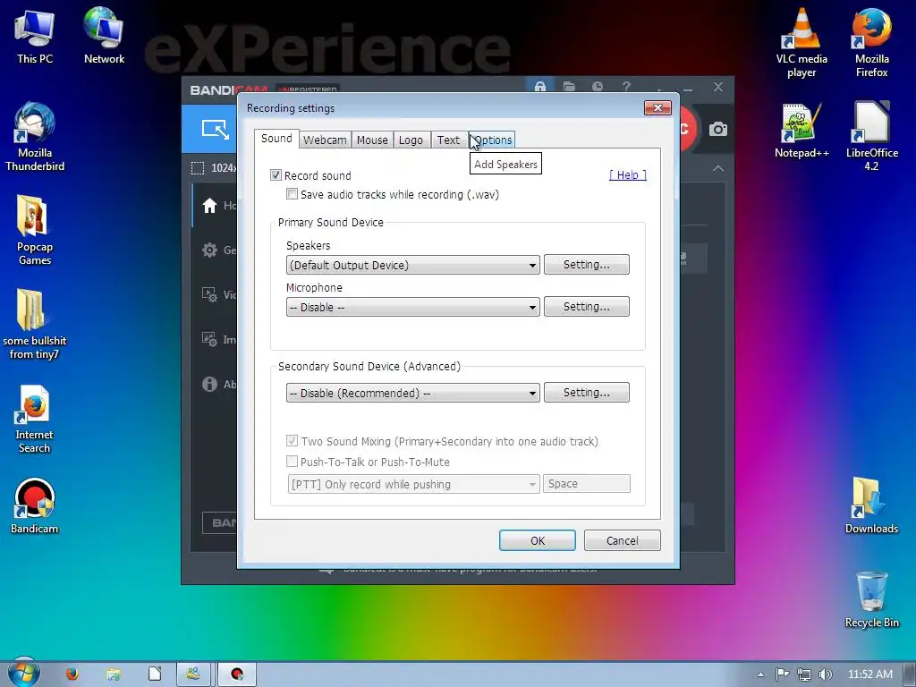Open the Notepad++ desktop shortcut
The height and width of the screenshot is (687, 916).
801,130
